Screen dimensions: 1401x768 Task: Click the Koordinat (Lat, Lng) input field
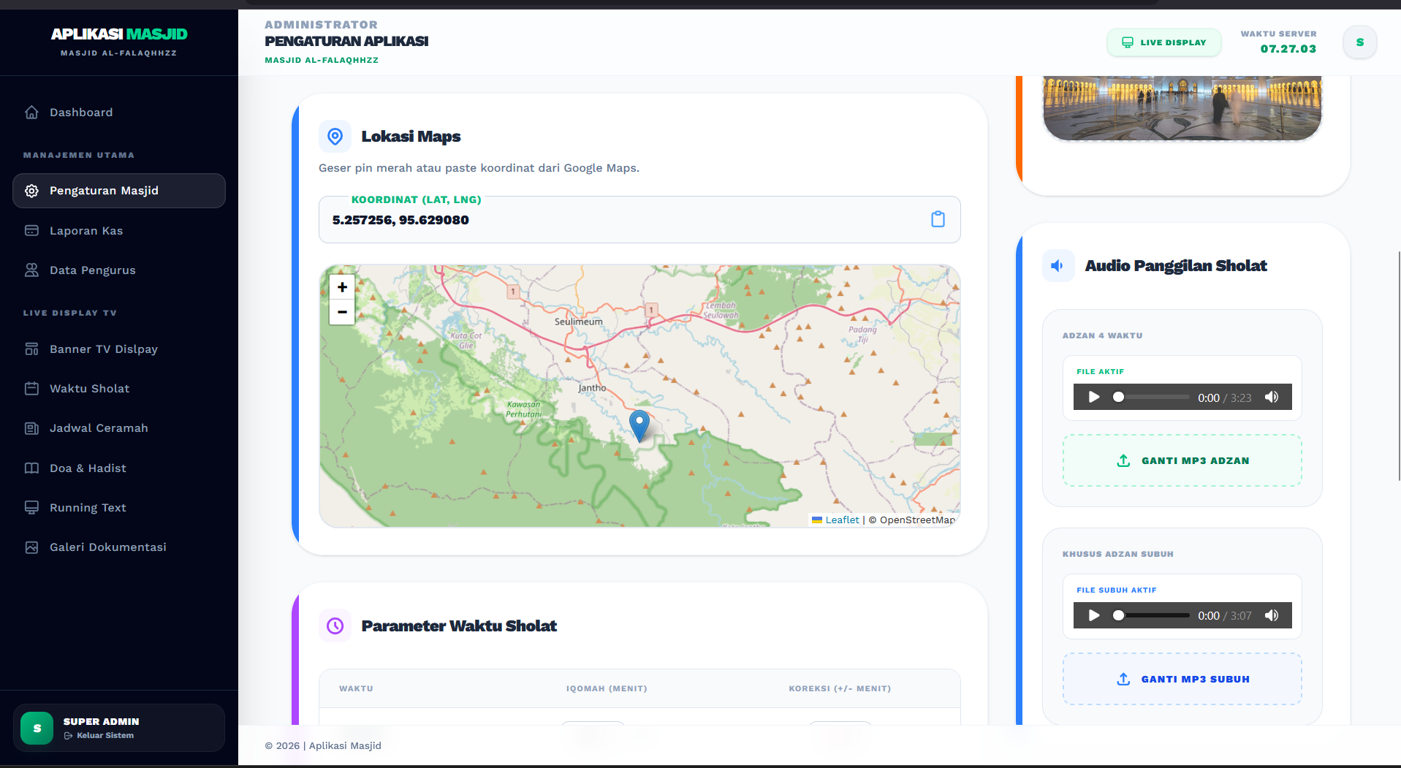click(x=639, y=220)
